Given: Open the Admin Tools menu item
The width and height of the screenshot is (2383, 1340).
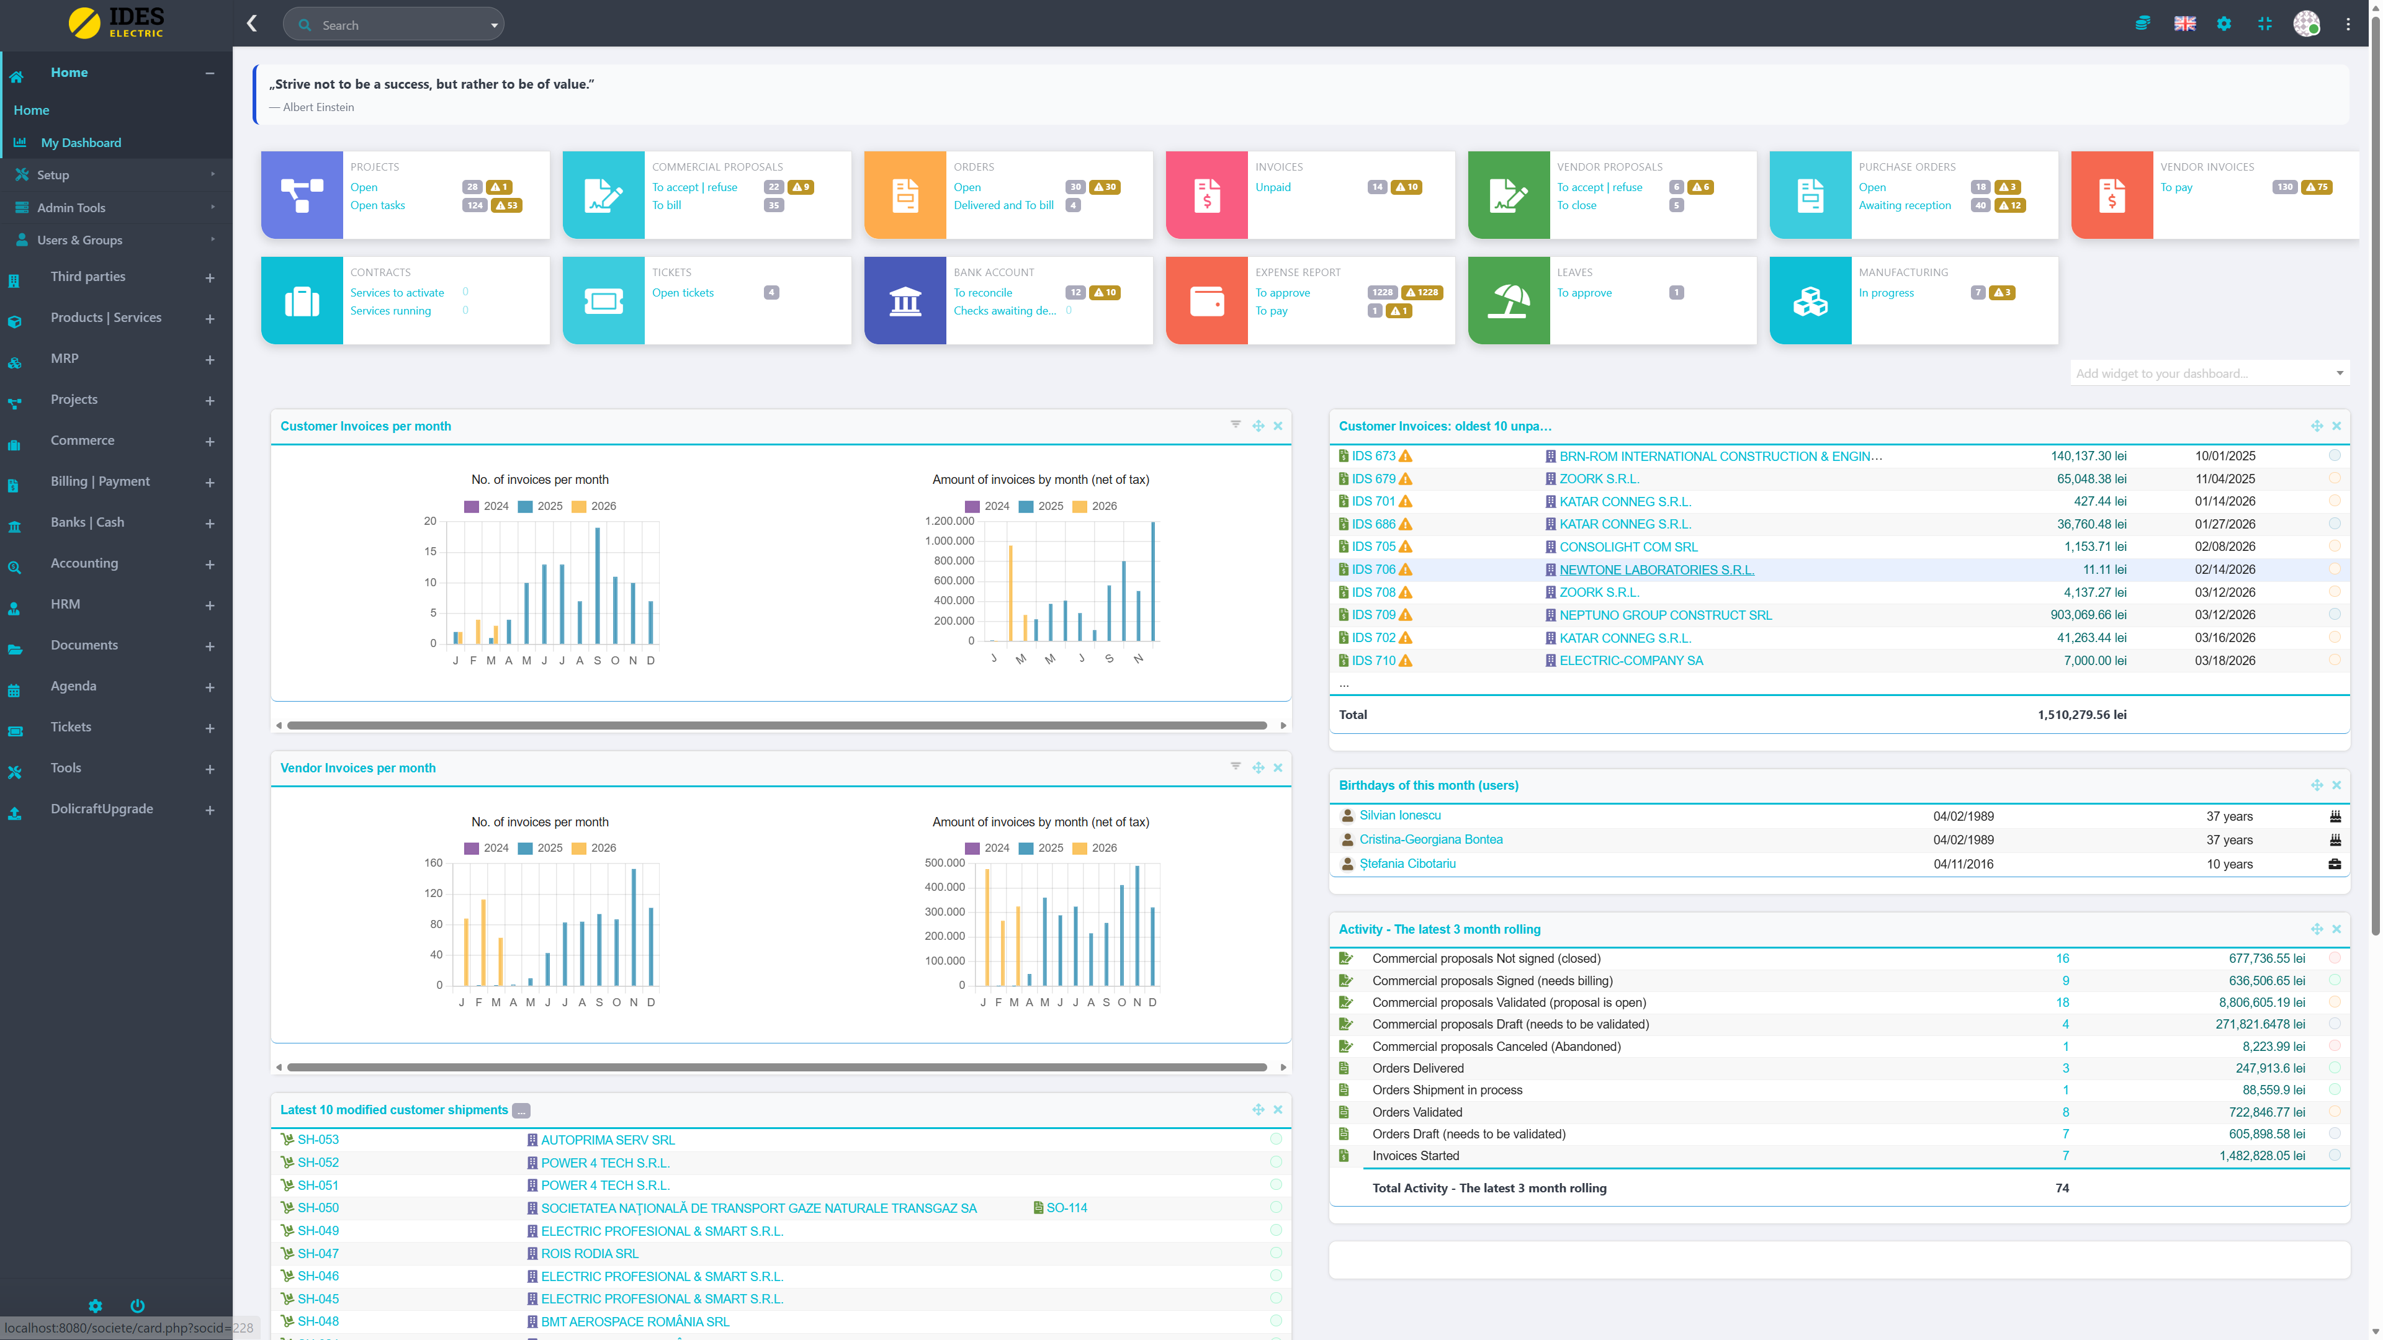Looking at the screenshot, I should pyautogui.click(x=71, y=207).
